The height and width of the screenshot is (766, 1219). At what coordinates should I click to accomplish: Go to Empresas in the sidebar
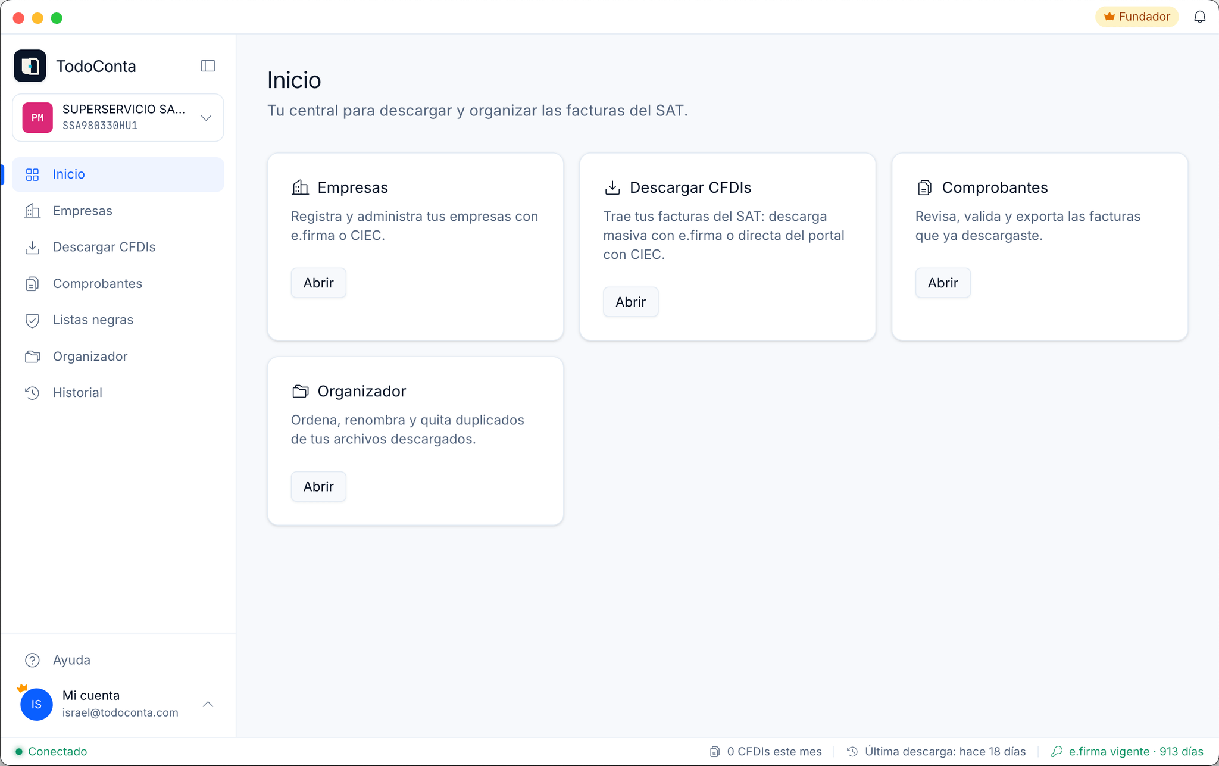118,211
